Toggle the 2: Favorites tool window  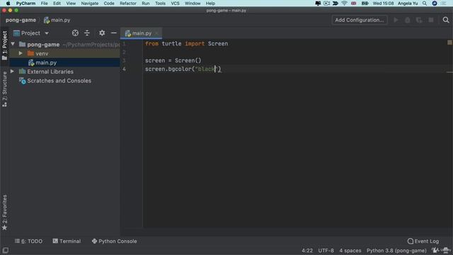[x=4, y=212]
